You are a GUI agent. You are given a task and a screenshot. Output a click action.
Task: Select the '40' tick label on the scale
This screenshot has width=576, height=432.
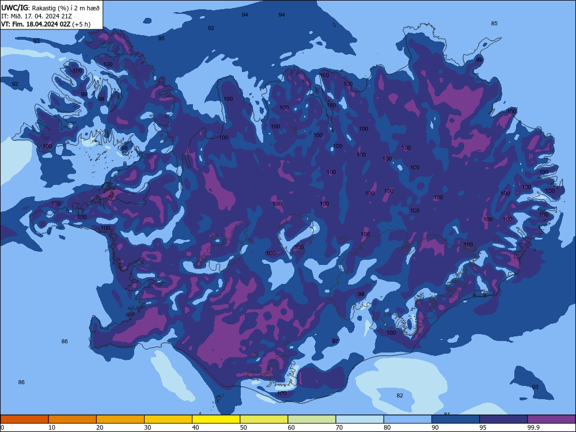(x=195, y=427)
